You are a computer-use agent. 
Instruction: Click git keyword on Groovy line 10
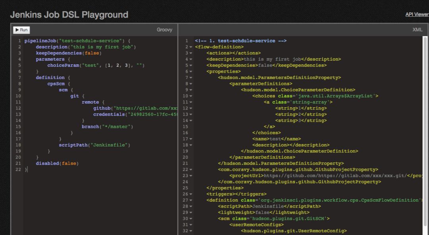pos(75,96)
